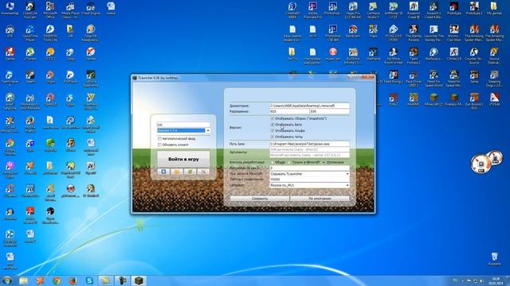Click the Samp desktop icon

coord(474,77)
